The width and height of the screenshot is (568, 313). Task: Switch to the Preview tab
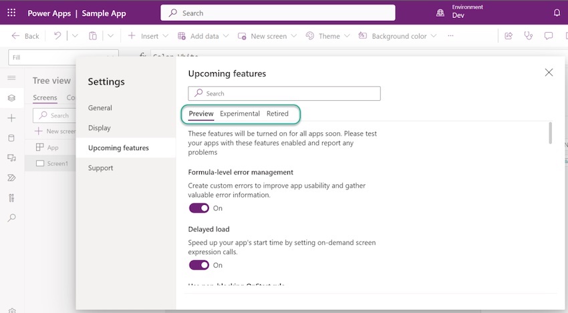pos(201,113)
